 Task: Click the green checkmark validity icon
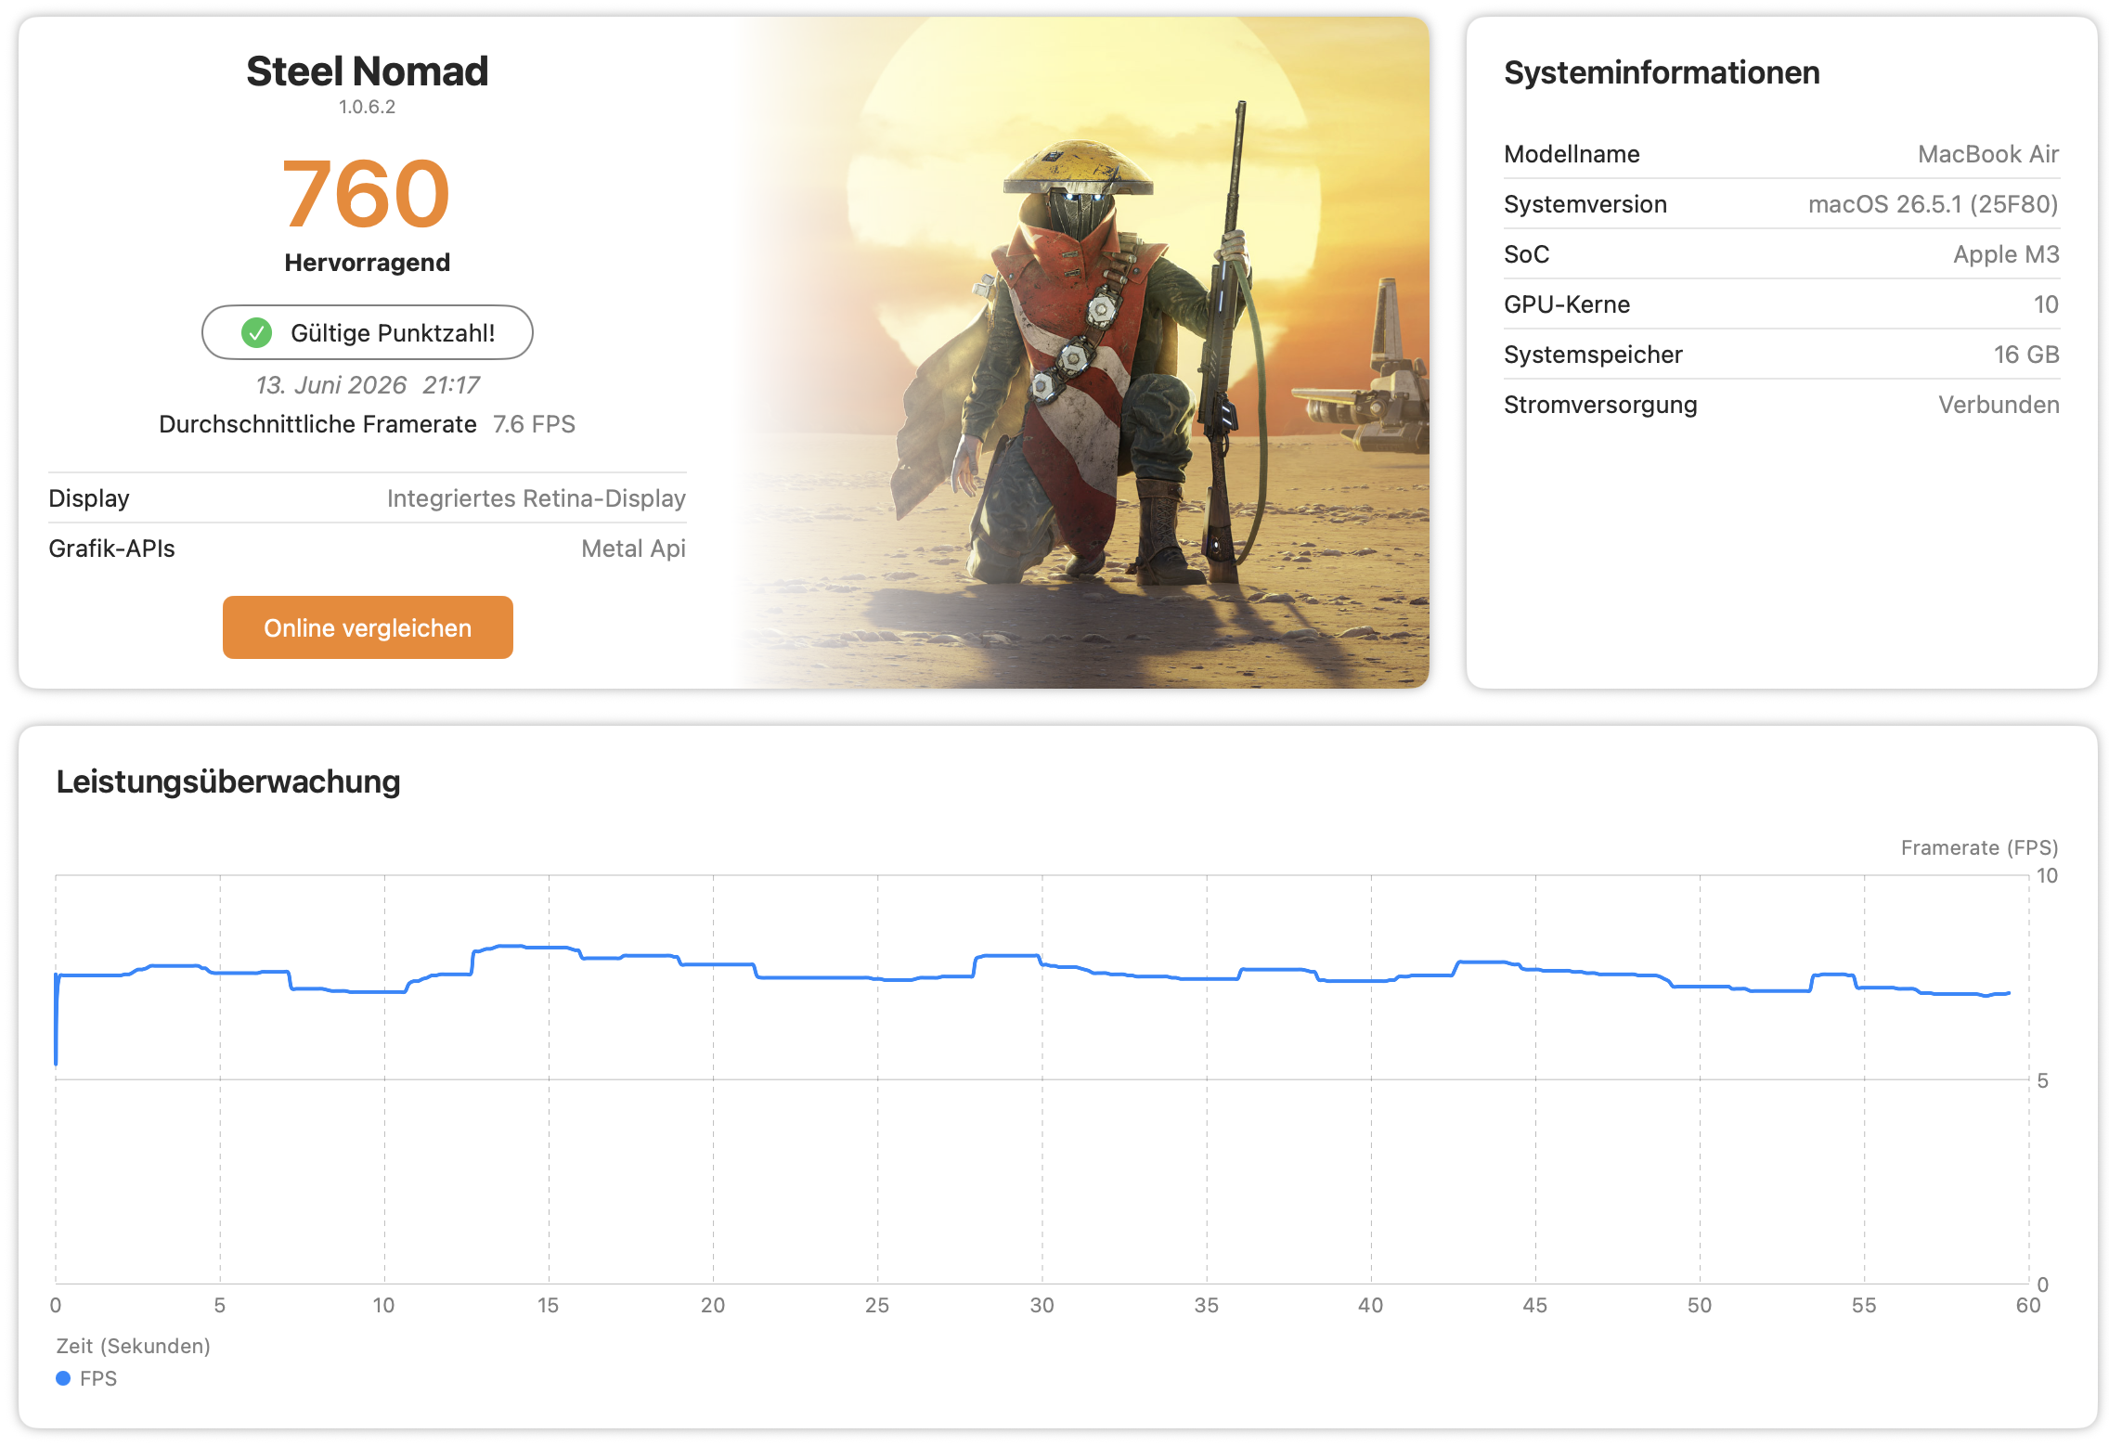[256, 332]
